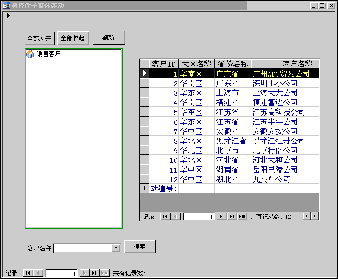Close the 树控件子窗体连动 window
This screenshot has width=338, height=279.
pos(331,6)
